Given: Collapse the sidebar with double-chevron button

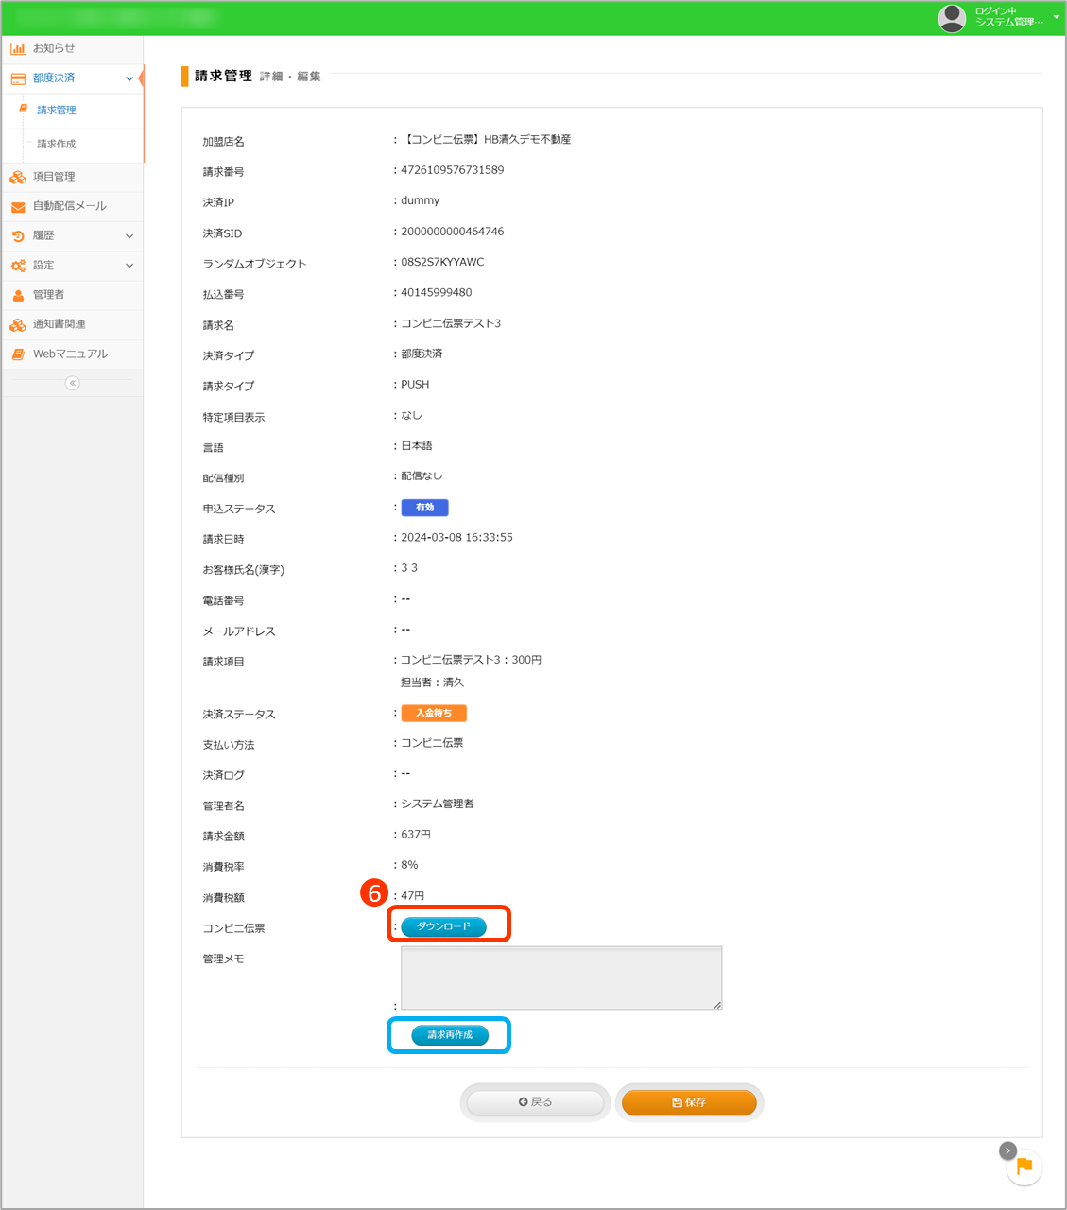Looking at the screenshot, I should (x=73, y=383).
